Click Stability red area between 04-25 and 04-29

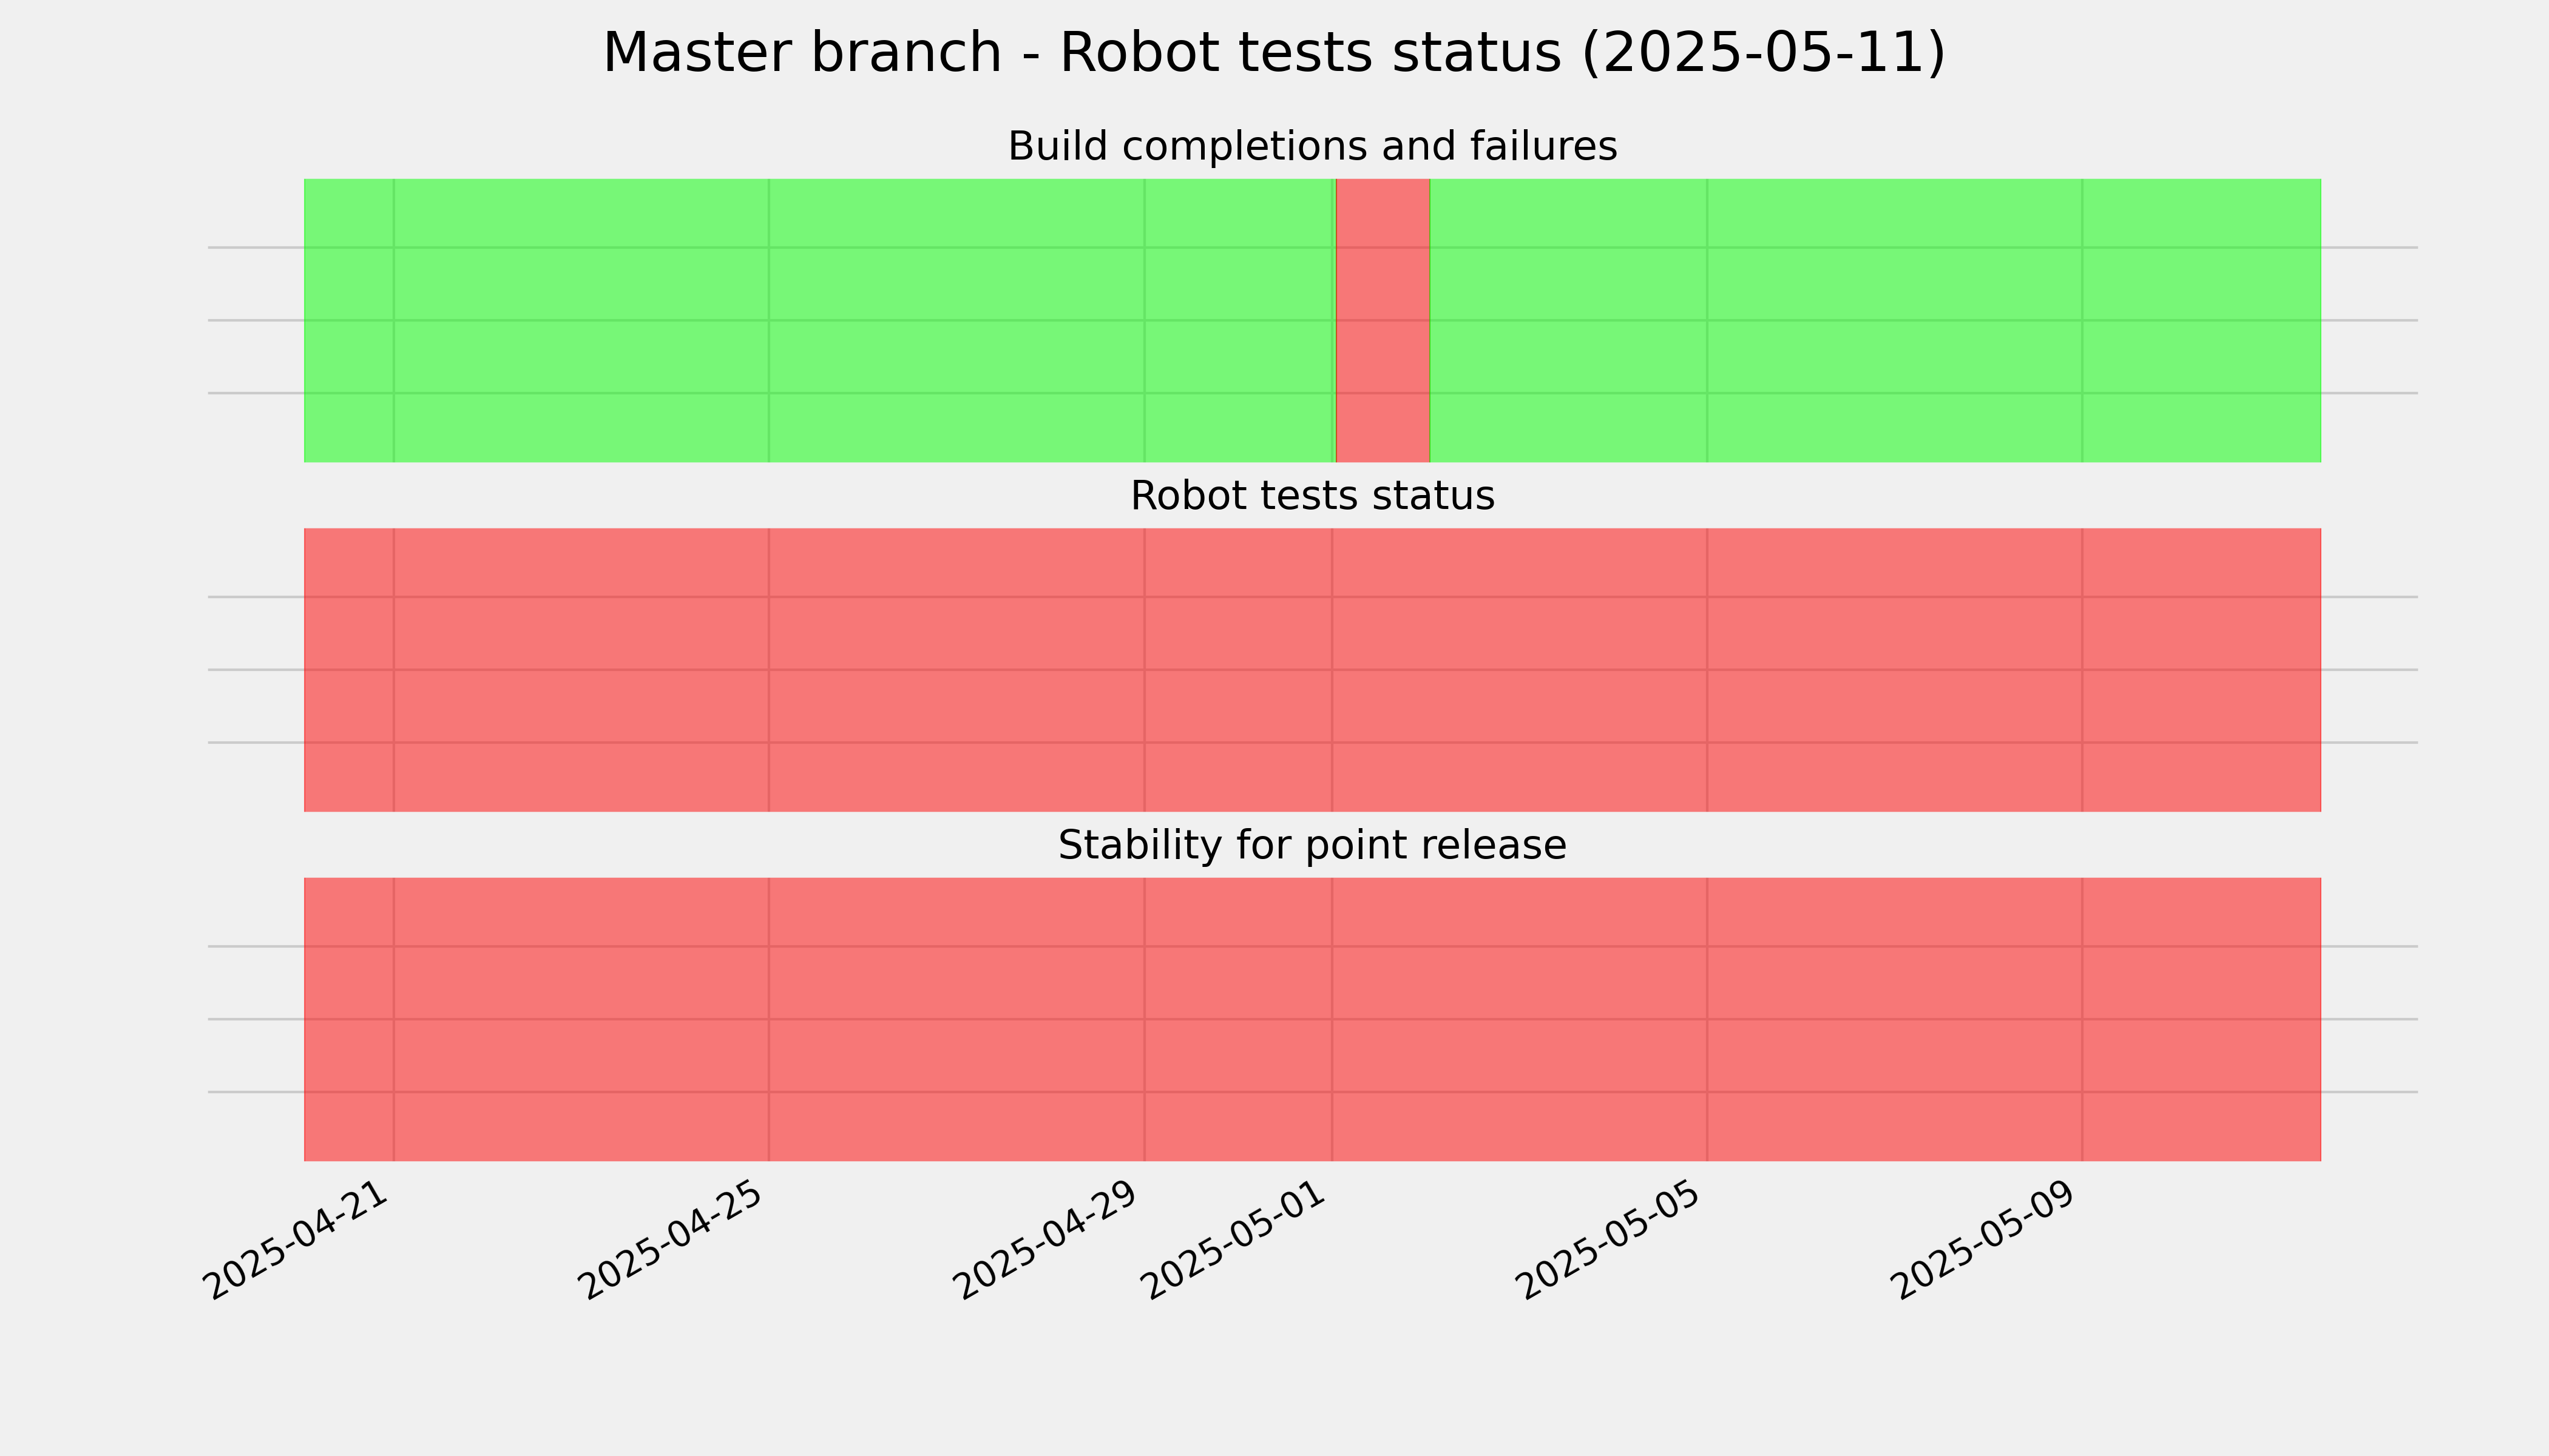pyautogui.click(x=956, y=1019)
